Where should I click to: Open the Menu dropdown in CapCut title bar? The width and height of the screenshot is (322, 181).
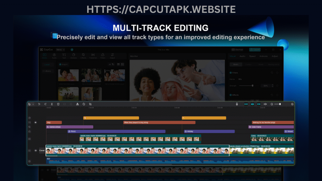pos(60,50)
